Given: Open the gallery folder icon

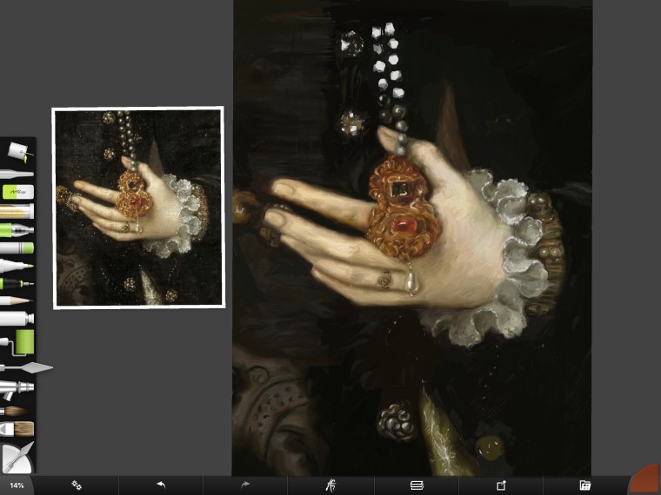Looking at the screenshot, I should click(x=585, y=485).
